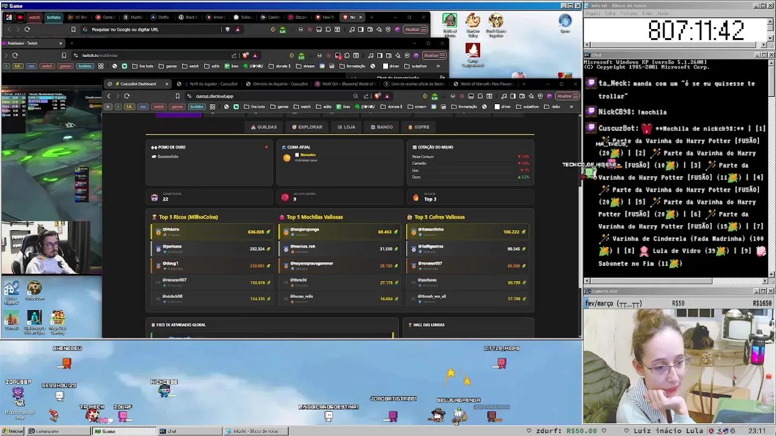776x436 pixels.
Task: Open the BANCO tab
Action: (381, 127)
